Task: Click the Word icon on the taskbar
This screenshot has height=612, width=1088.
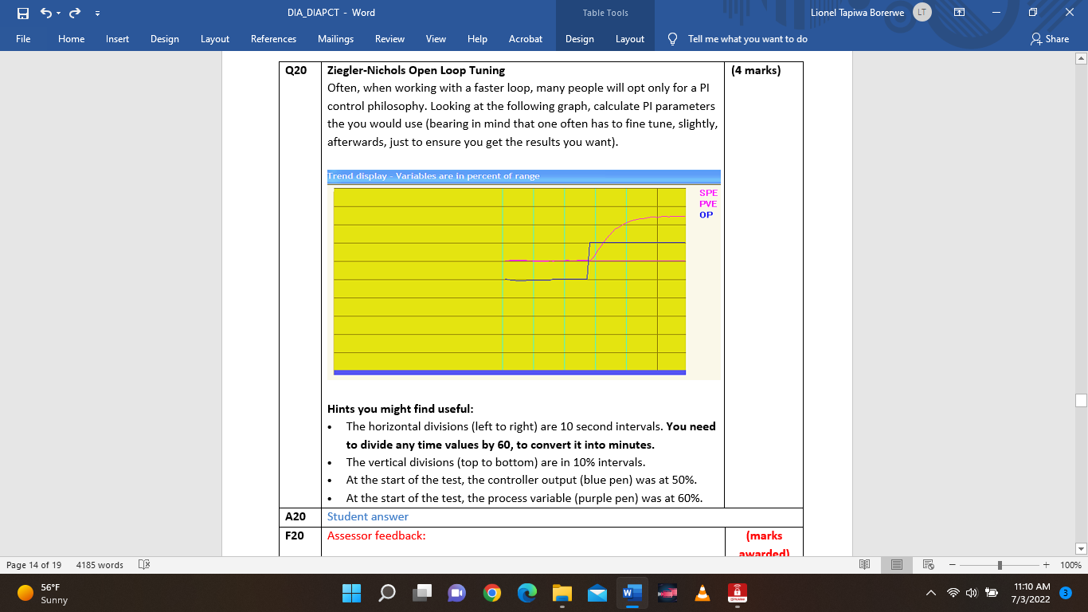Action: point(632,593)
